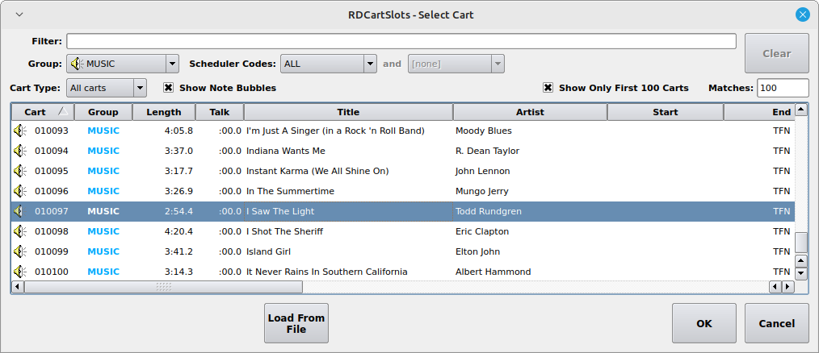Toggle the Show Note Bubbles checkbox
Screen dimensions: 819x353
[169, 88]
